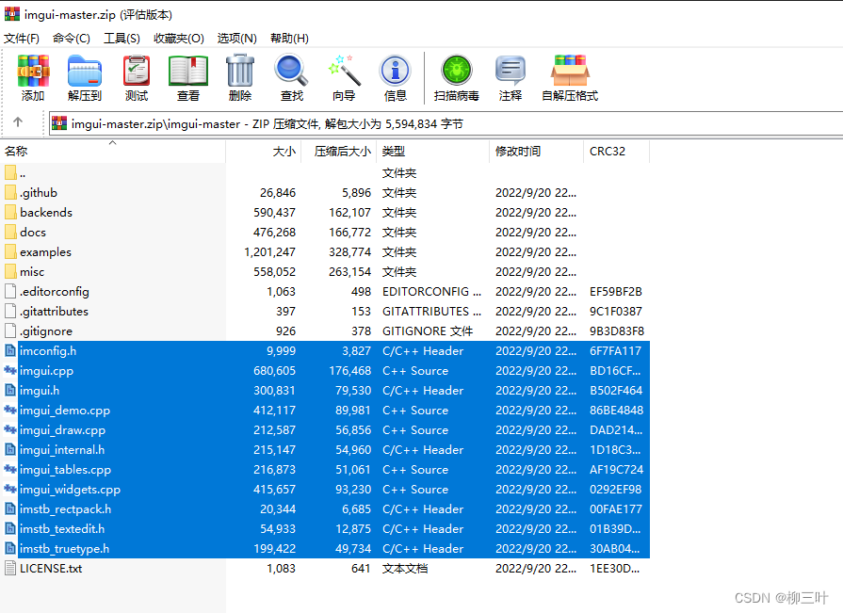Open the 文件 (File) menu
The image size is (843, 613).
[22, 38]
